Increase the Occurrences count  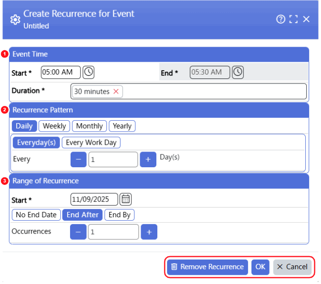149,232
